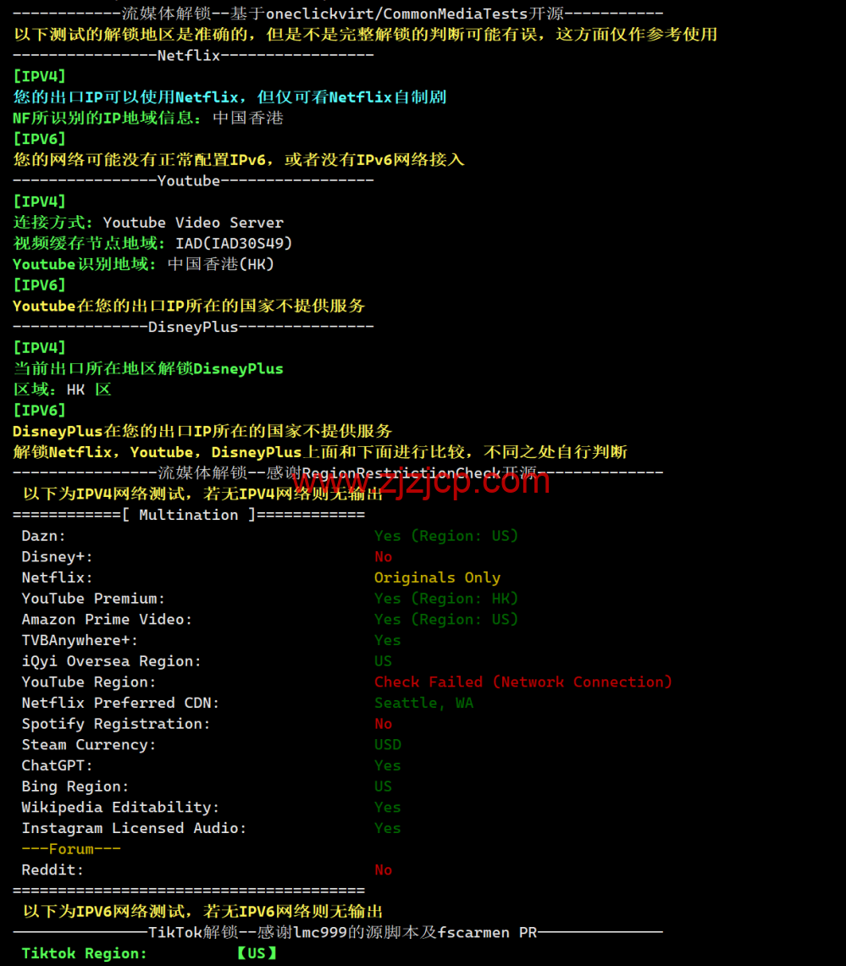The width and height of the screenshot is (846, 966).
Task: Select Youtube Video Server connection text
Action: click(193, 223)
